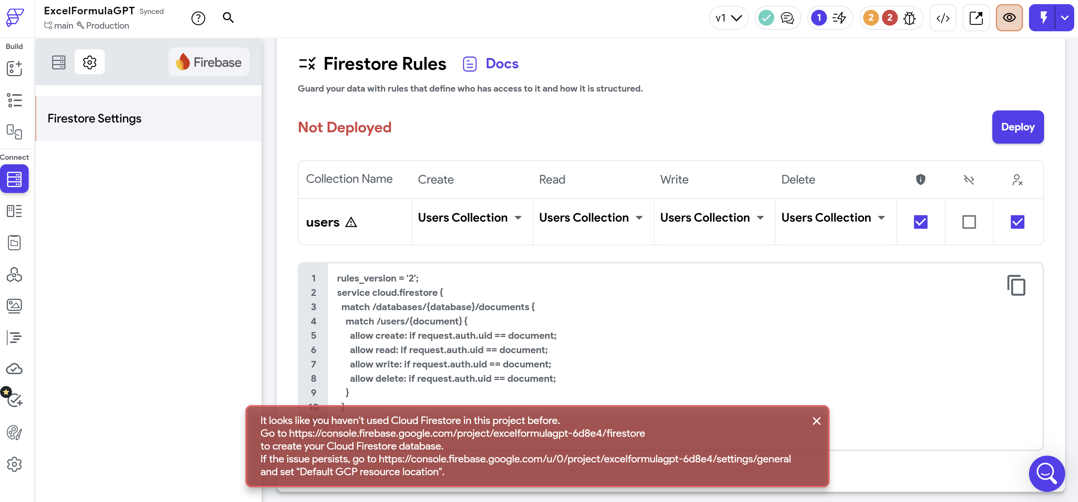The width and height of the screenshot is (1078, 502).
Task: Open the Settings gear in left sidebar
Action: [x=14, y=464]
